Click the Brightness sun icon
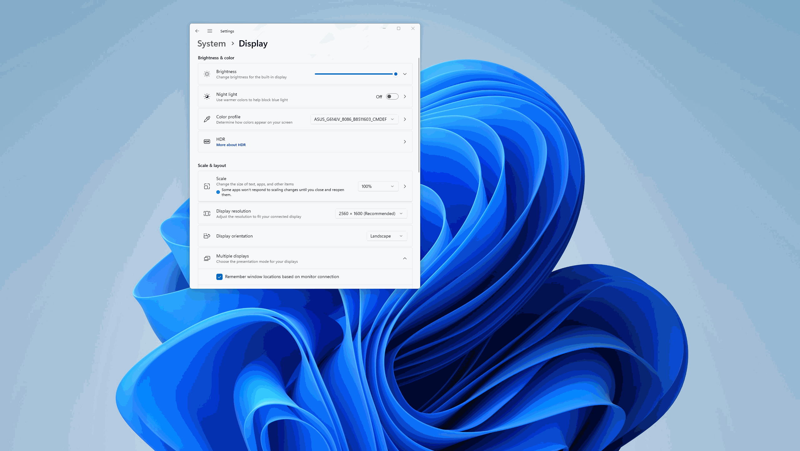Image resolution: width=800 pixels, height=451 pixels. (207, 74)
